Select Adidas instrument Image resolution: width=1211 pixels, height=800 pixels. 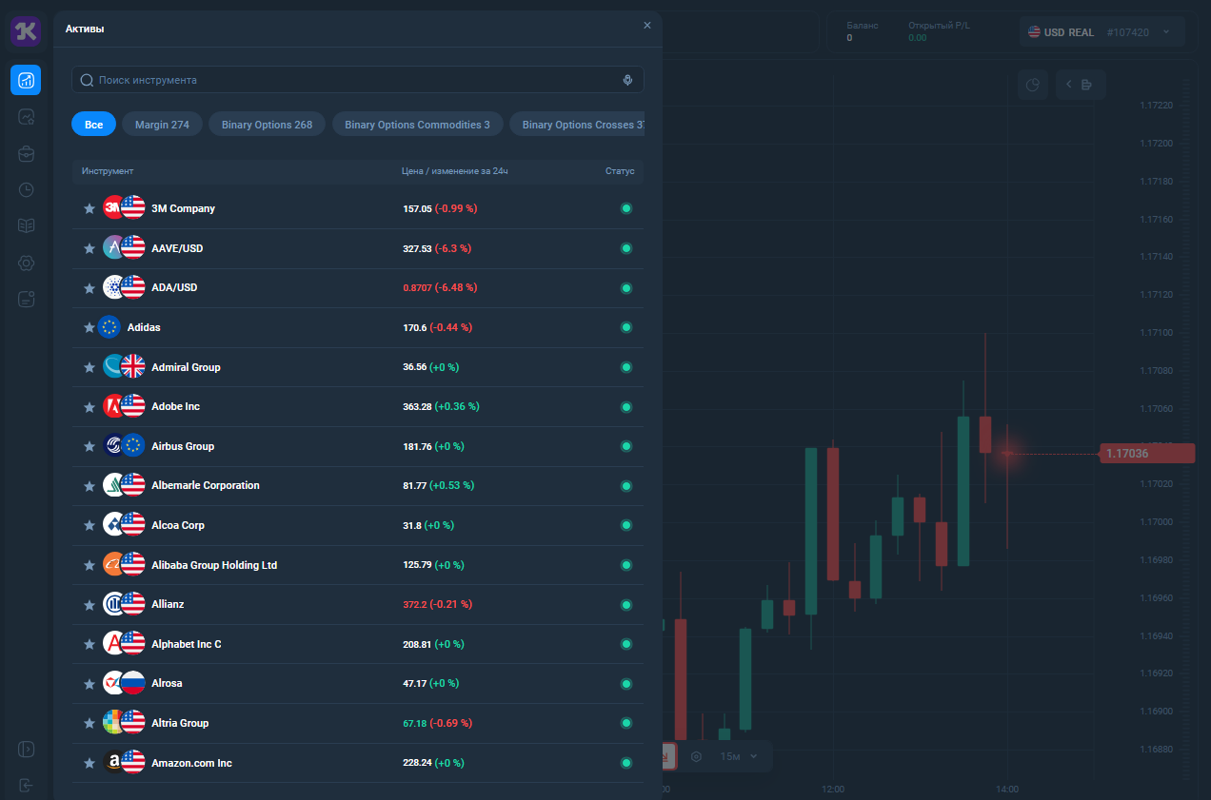point(358,327)
